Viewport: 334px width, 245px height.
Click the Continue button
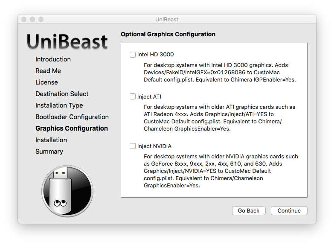[289, 211]
